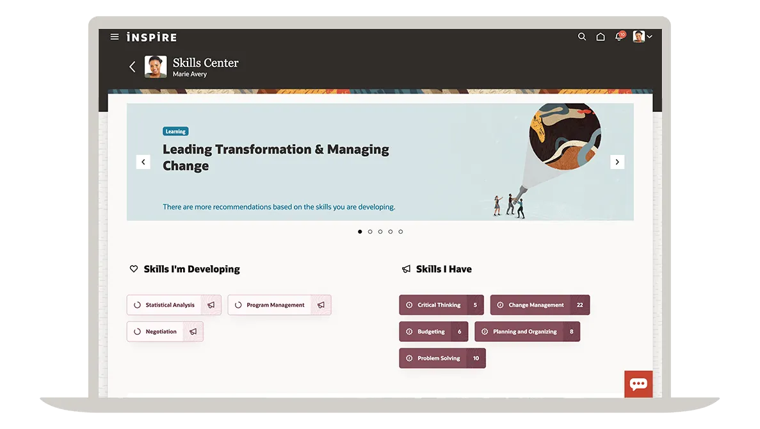Click circle icon on Budgeting chip
The image size is (760, 429).
point(409,332)
